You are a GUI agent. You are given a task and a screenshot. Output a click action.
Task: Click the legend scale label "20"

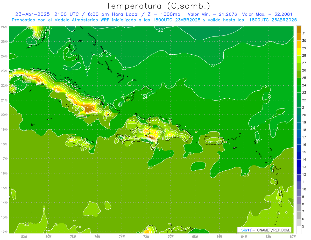[x=304, y=115]
